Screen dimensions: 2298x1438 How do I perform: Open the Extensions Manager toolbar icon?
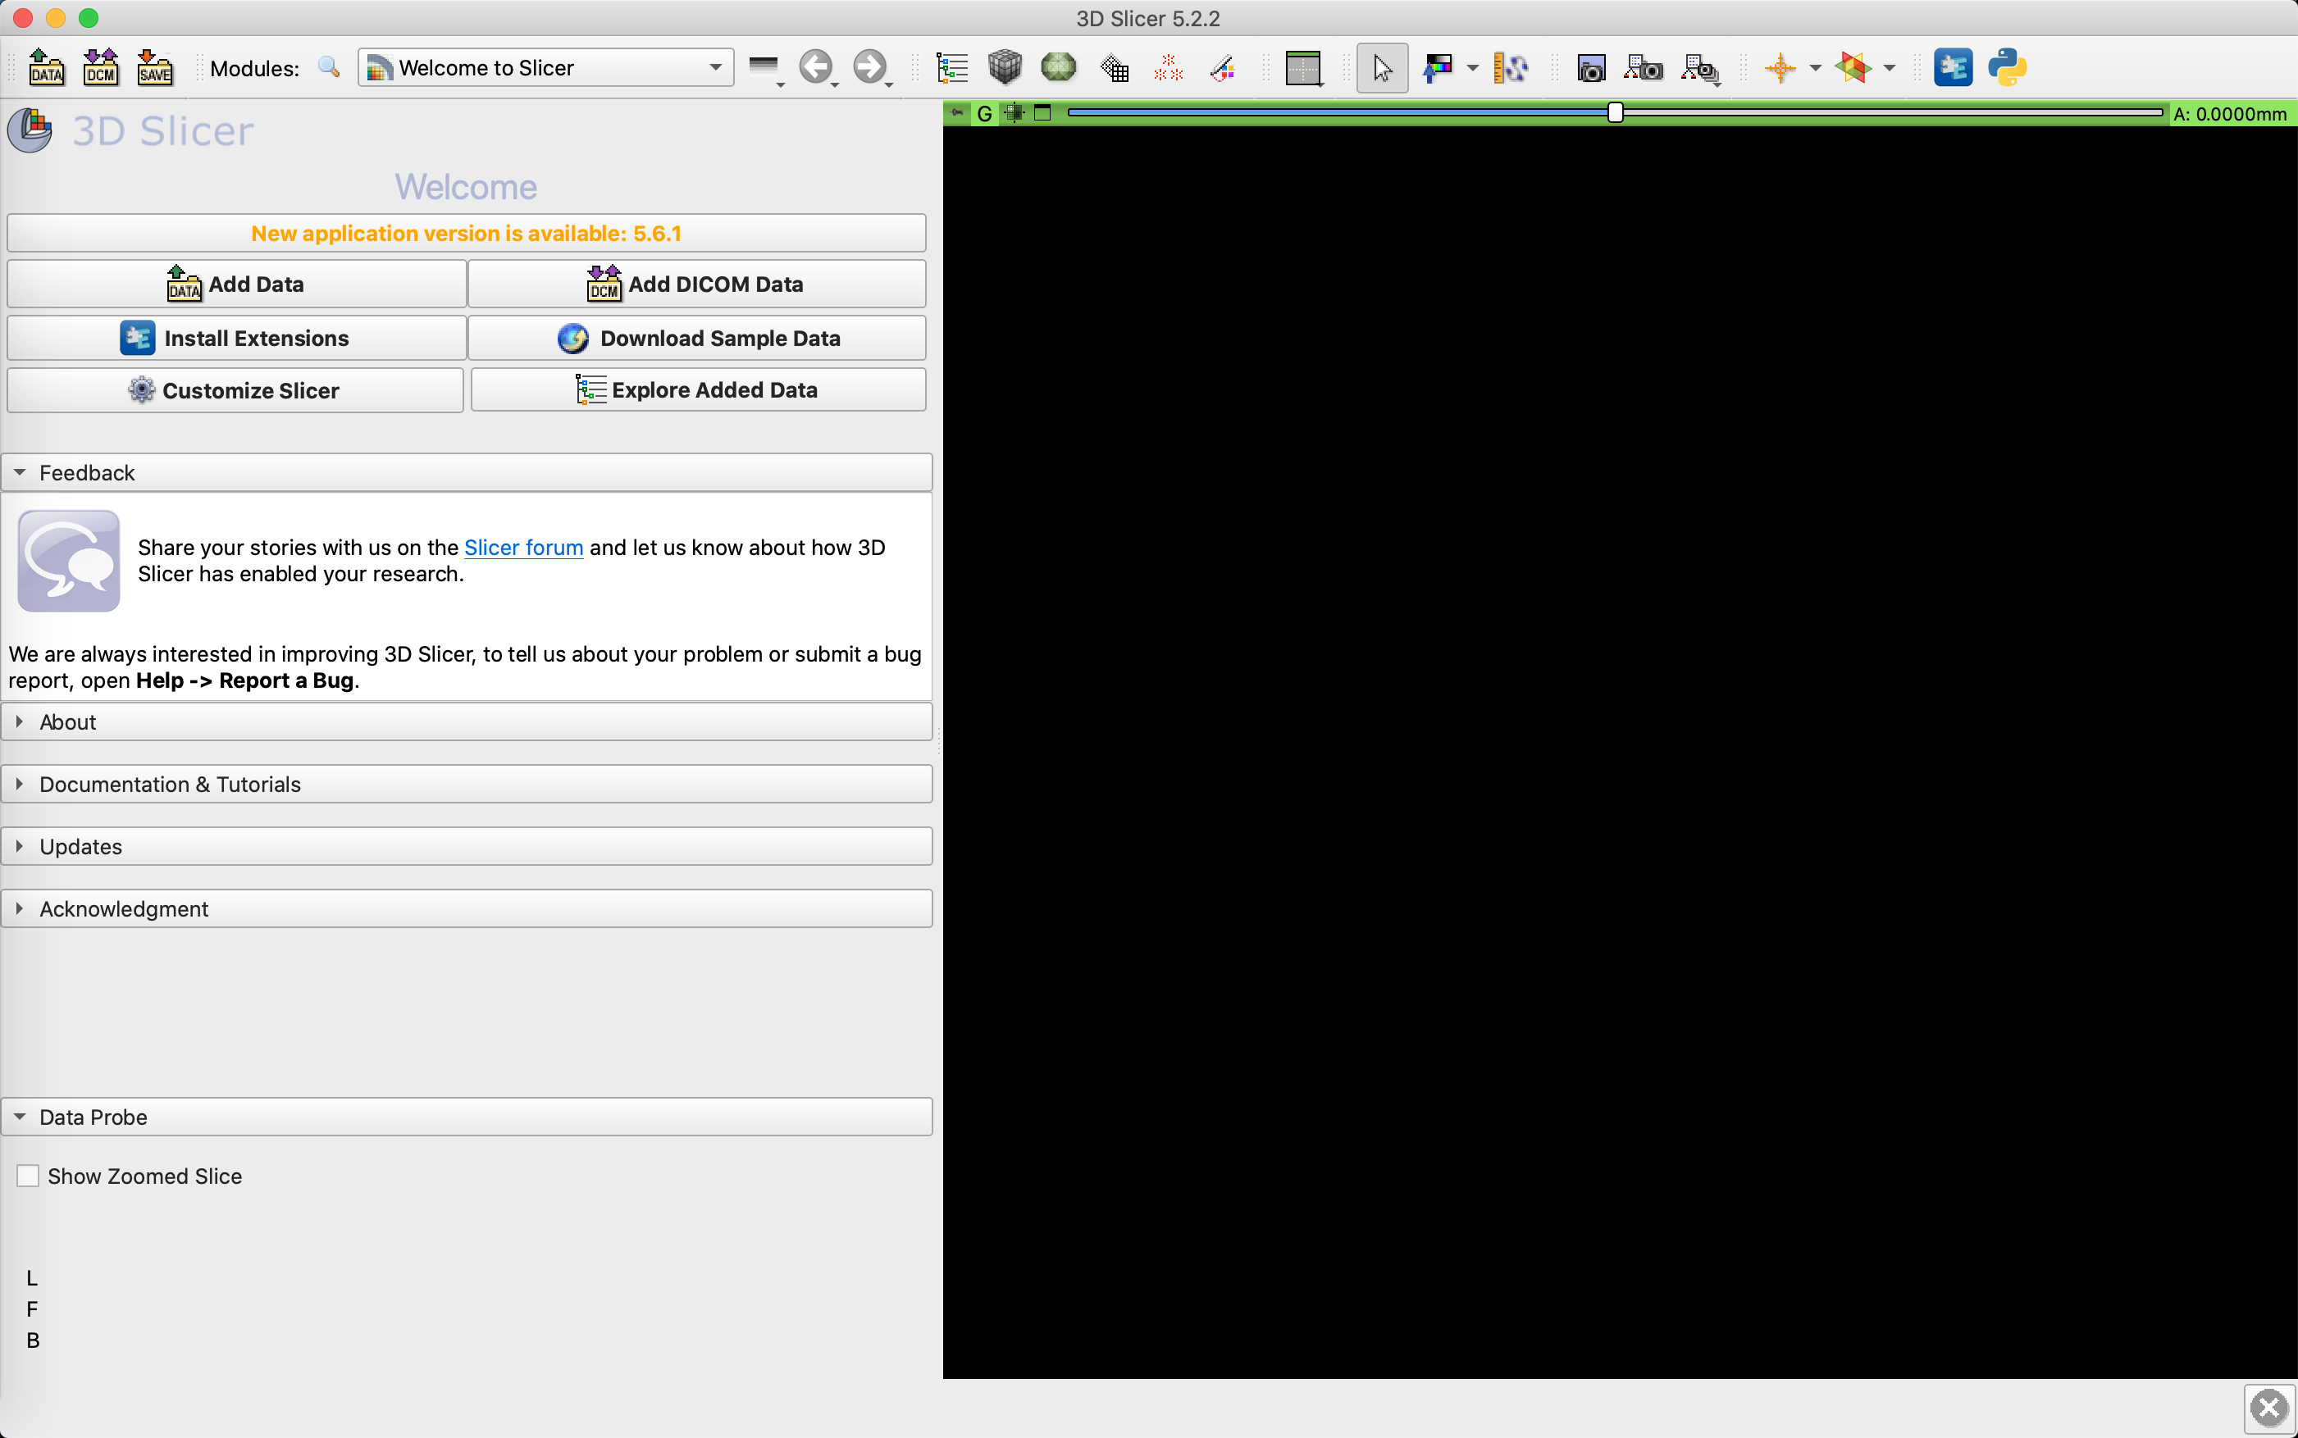point(1953,67)
